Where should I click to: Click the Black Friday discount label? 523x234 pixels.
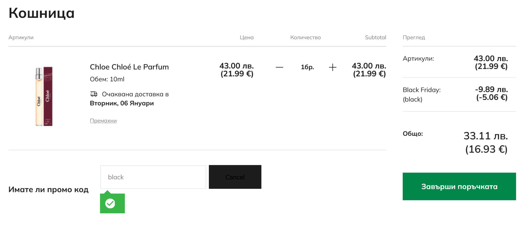(421, 90)
